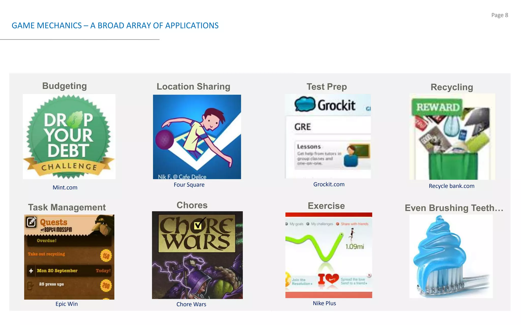Click the green REWARD banner
Image resolution: width=521 pixels, height=325 pixels.
(438, 107)
